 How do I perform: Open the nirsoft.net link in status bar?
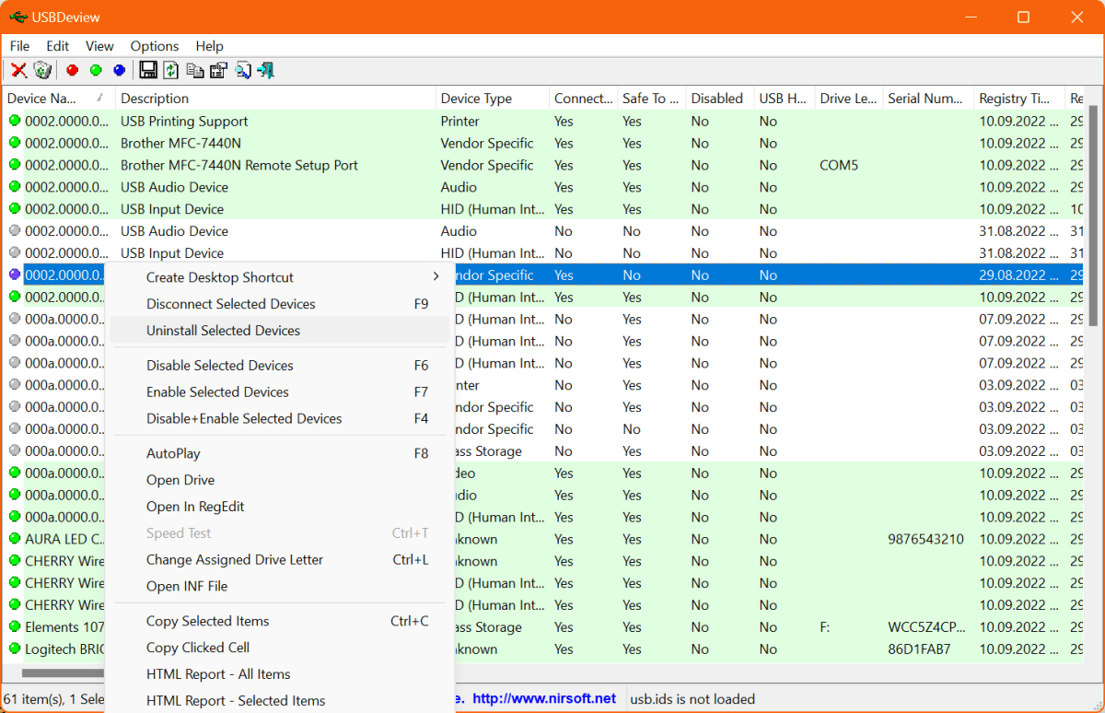544,699
